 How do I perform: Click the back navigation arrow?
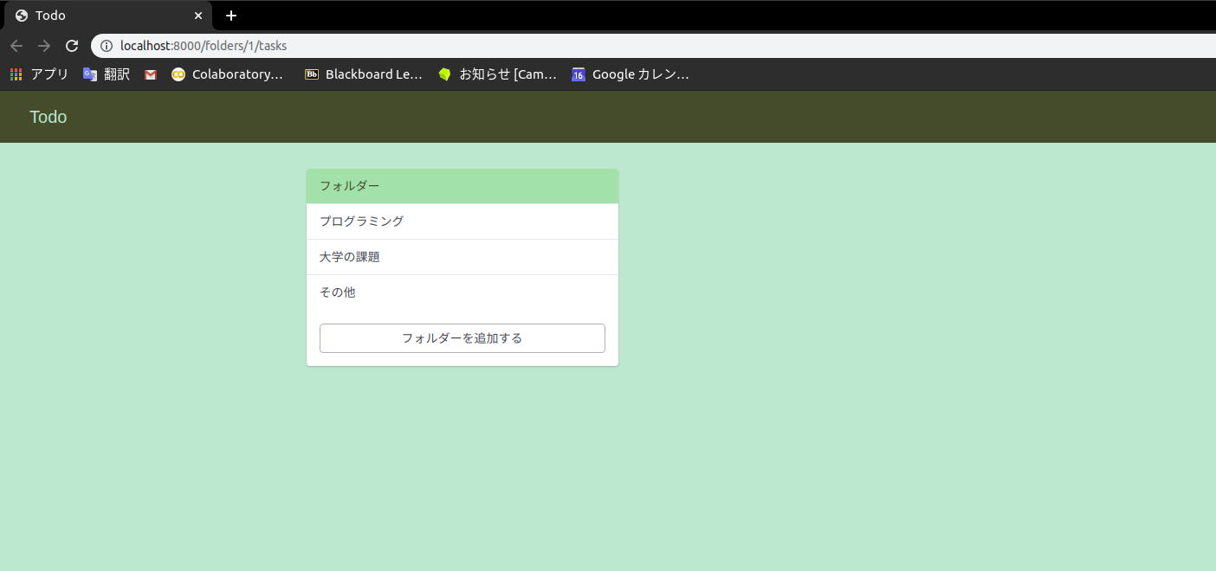[x=16, y=46]
